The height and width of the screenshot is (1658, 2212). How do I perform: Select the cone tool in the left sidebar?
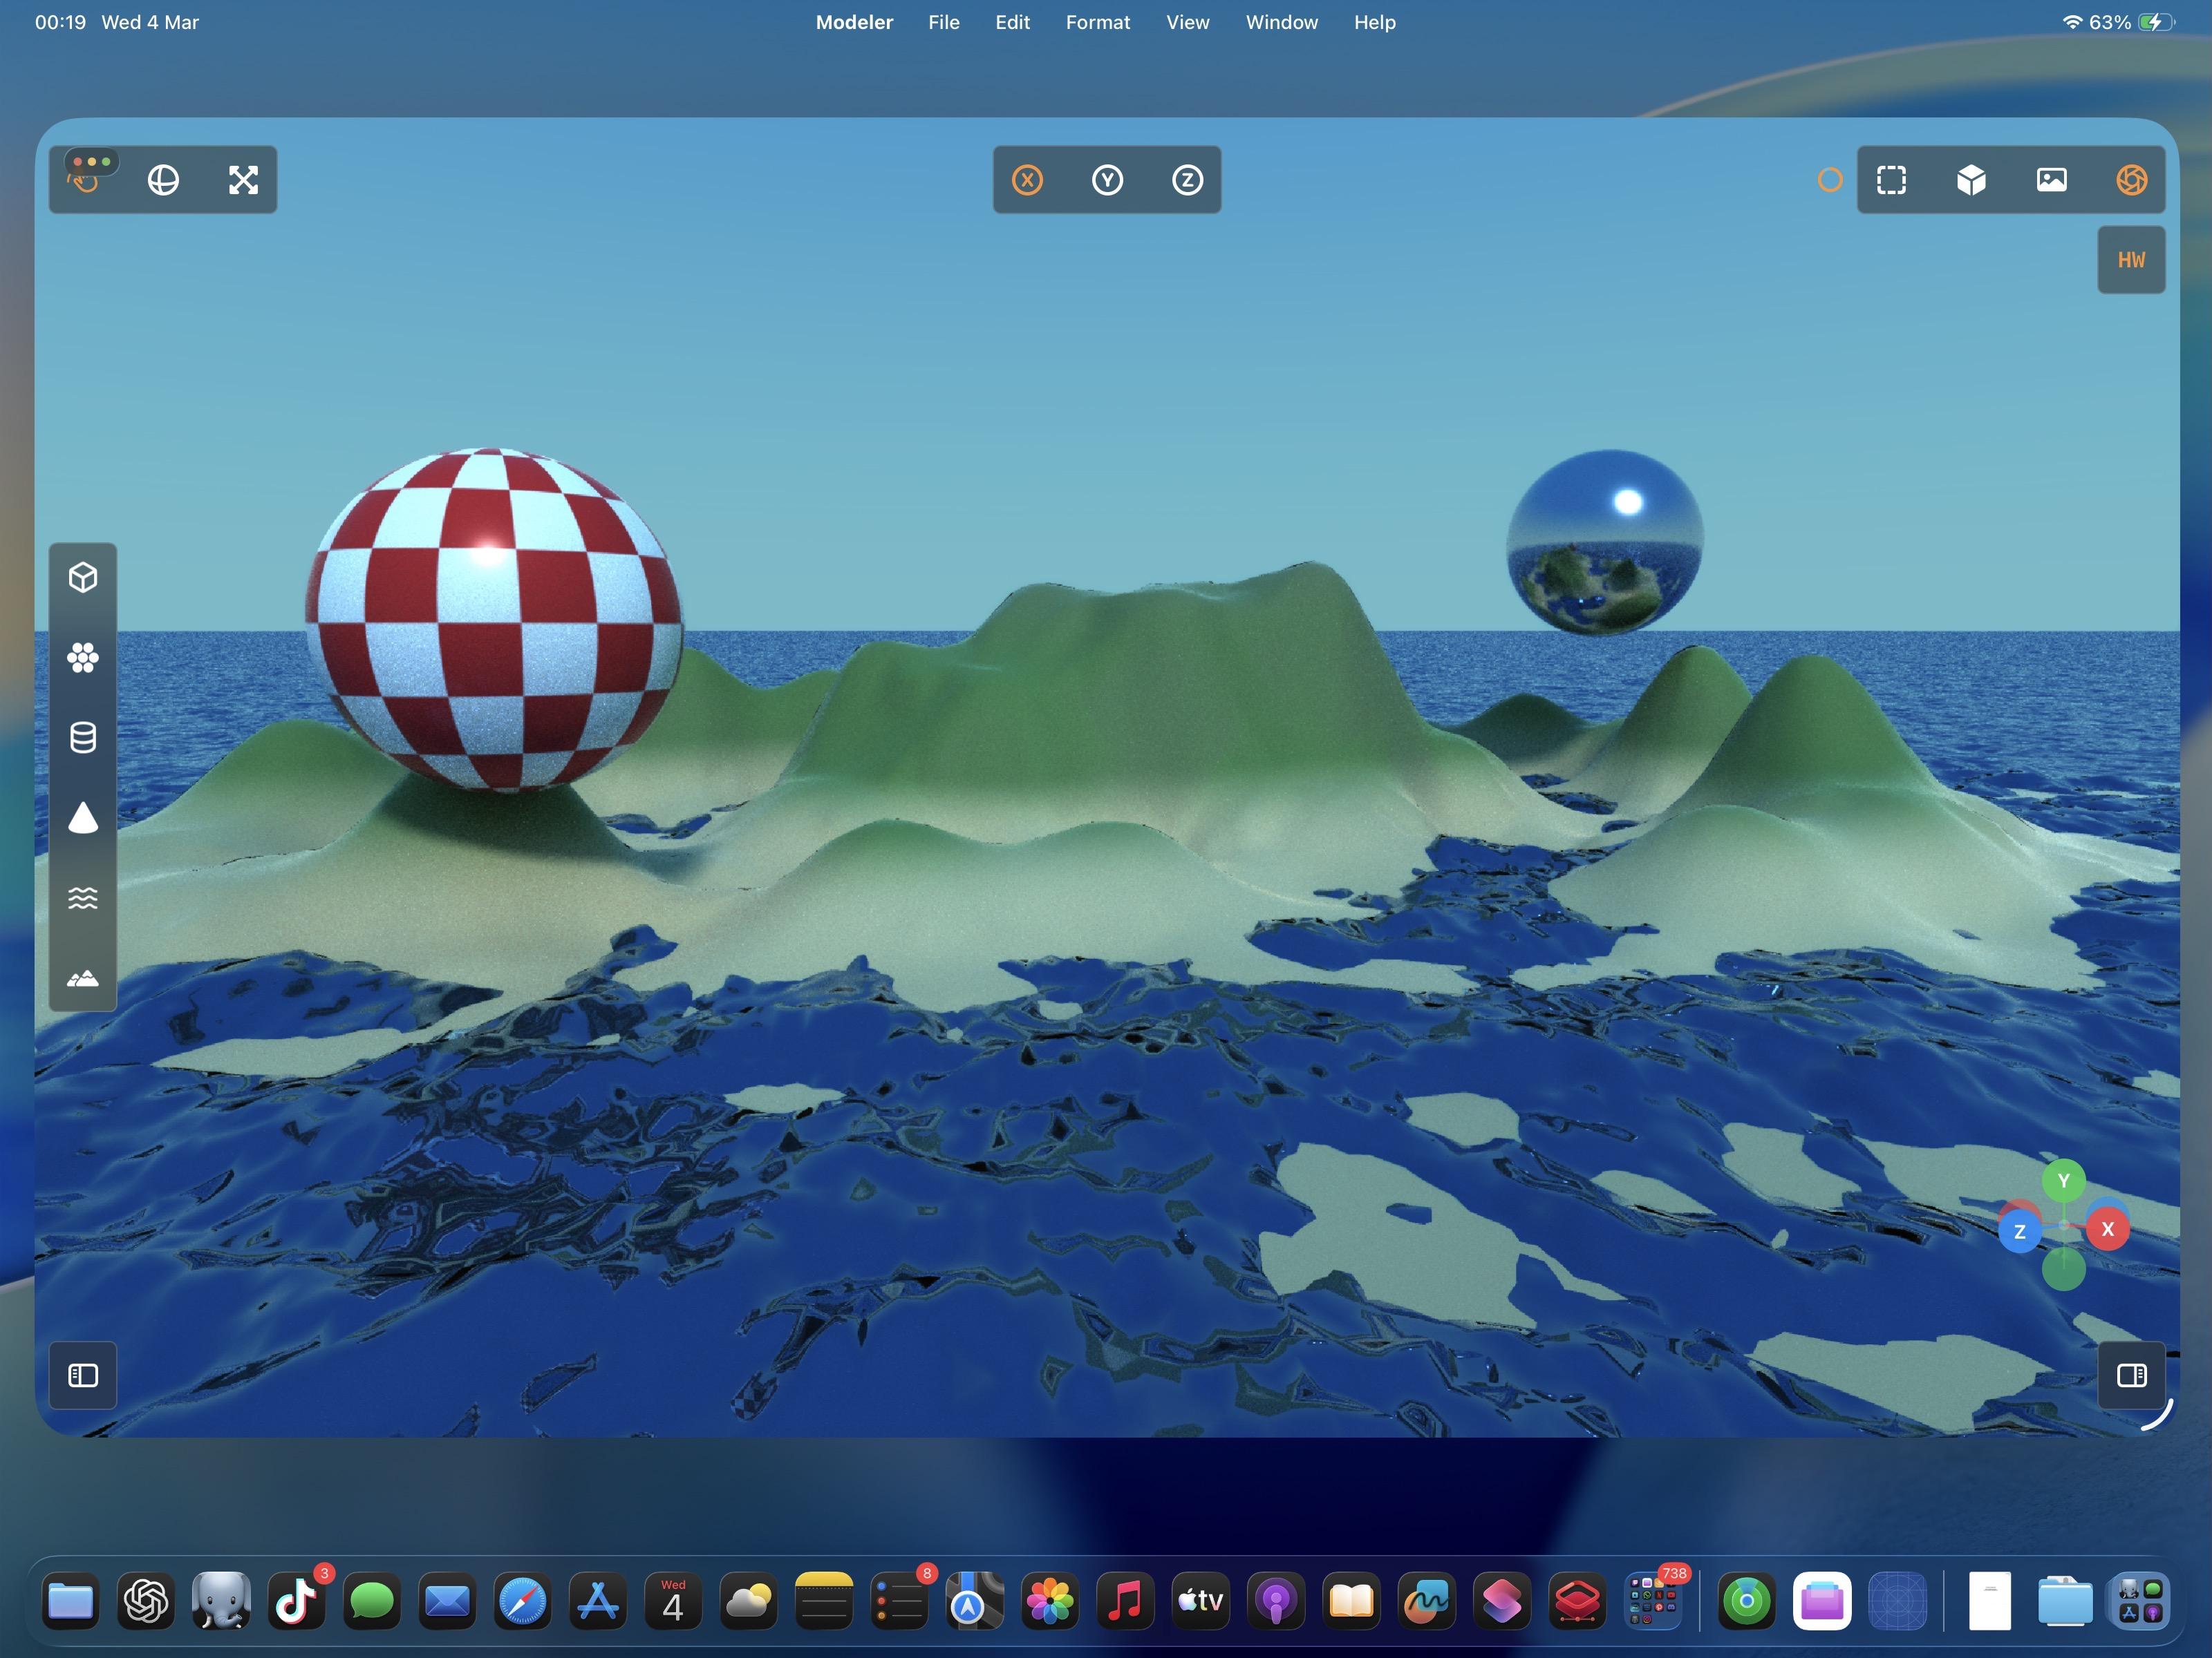[x=83, y=817]
